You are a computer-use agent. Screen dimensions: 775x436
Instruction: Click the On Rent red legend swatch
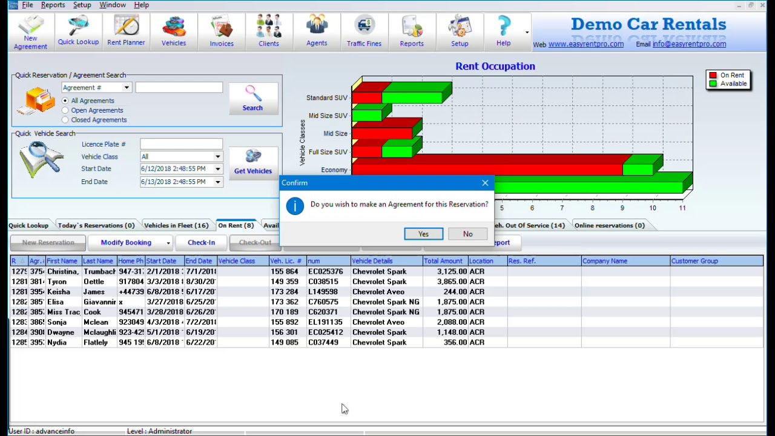coord(713,76)
